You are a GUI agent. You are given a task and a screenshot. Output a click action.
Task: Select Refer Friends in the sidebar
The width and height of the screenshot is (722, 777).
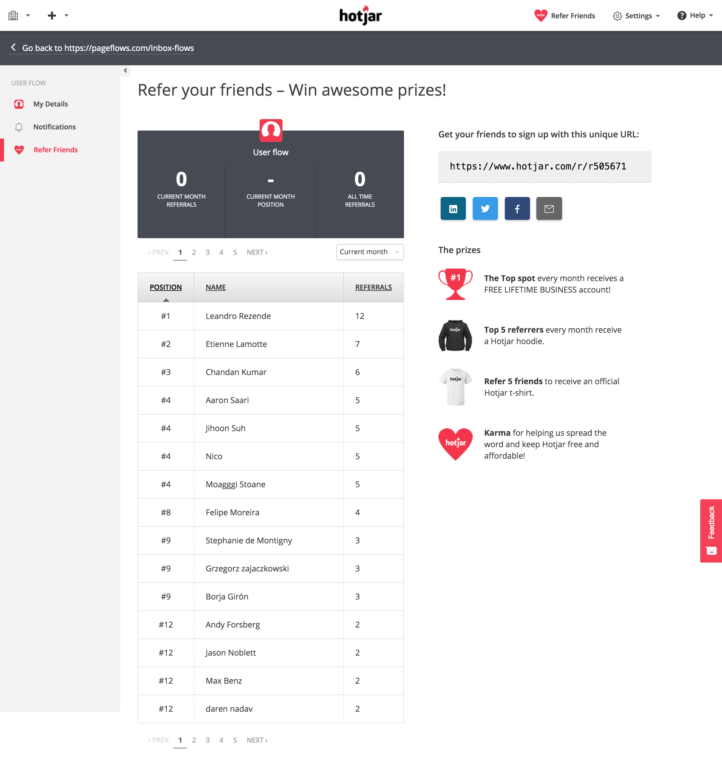[56, 150]
